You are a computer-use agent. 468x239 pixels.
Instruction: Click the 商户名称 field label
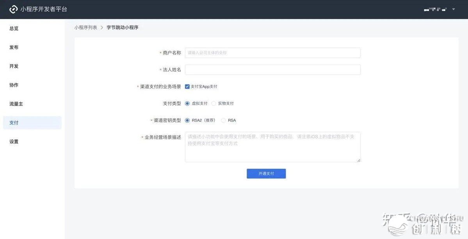[172, 53]
